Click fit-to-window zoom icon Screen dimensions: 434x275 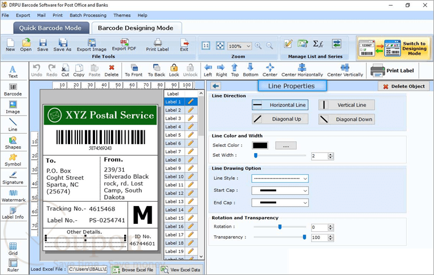click(220, 46)
